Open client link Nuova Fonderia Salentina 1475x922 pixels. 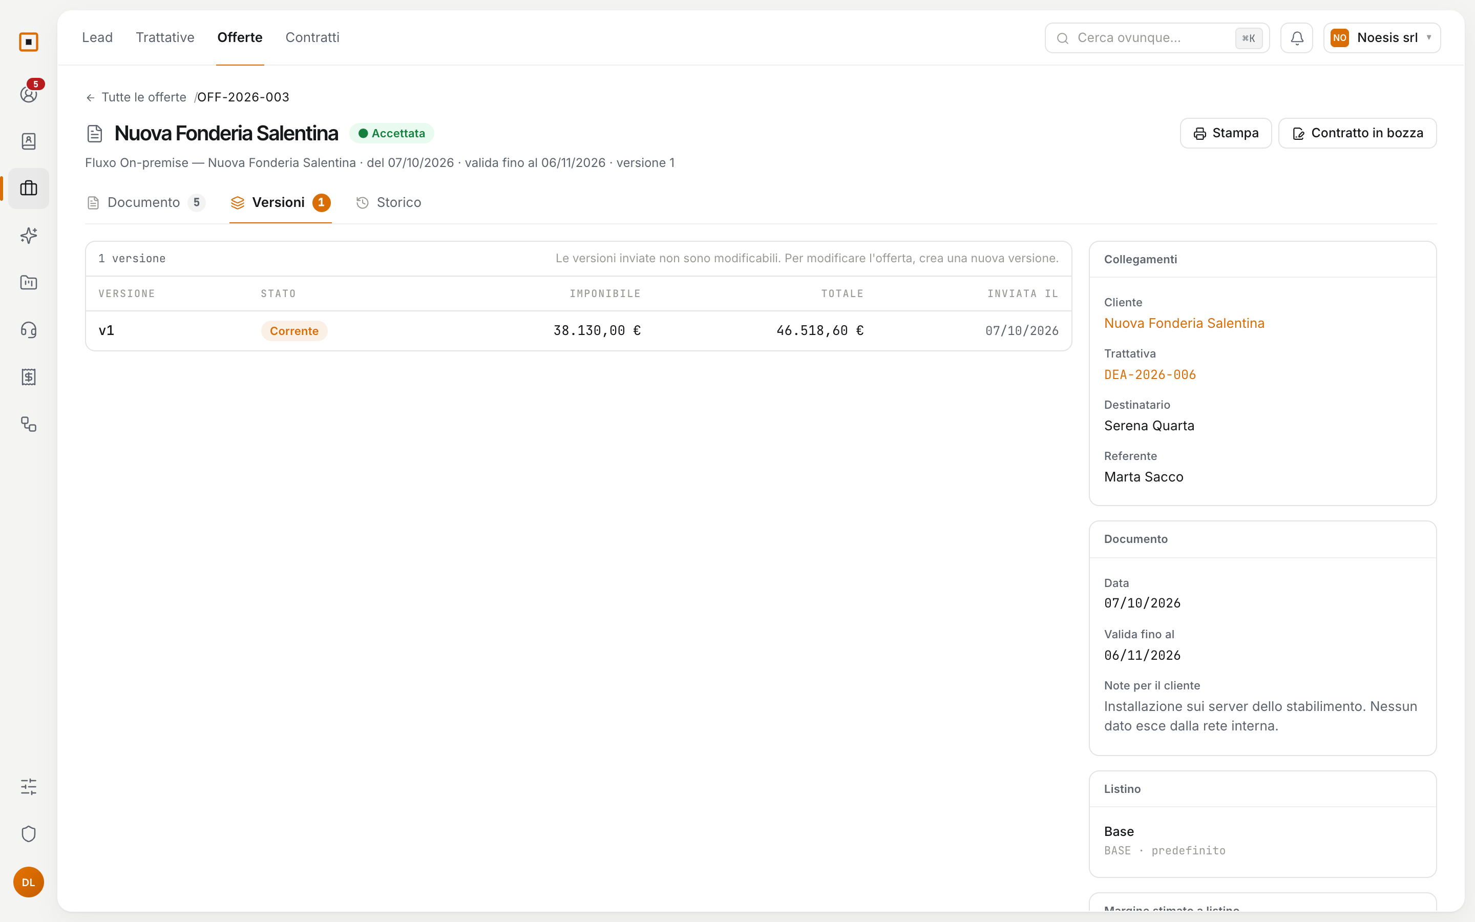[1184, 323]
